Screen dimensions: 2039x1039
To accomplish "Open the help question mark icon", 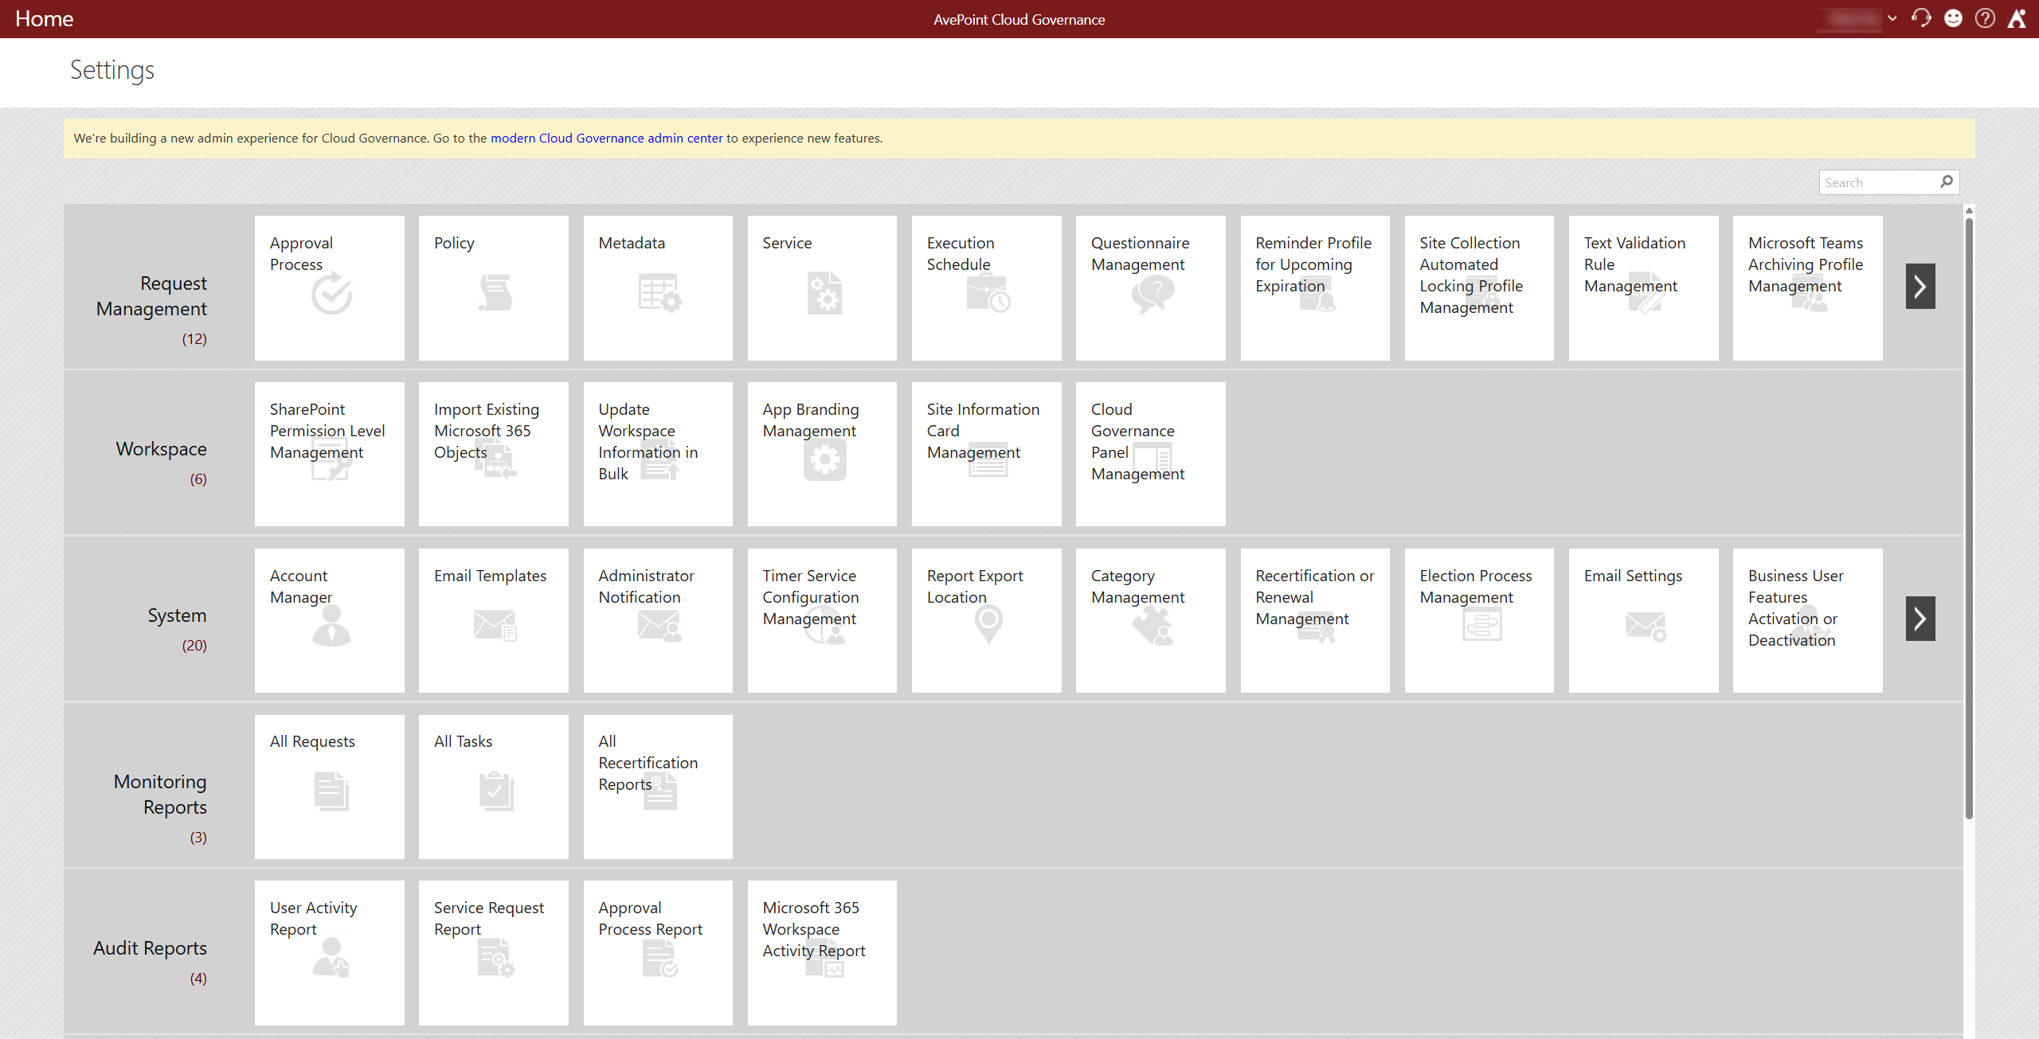I will tap(1985, 18).
